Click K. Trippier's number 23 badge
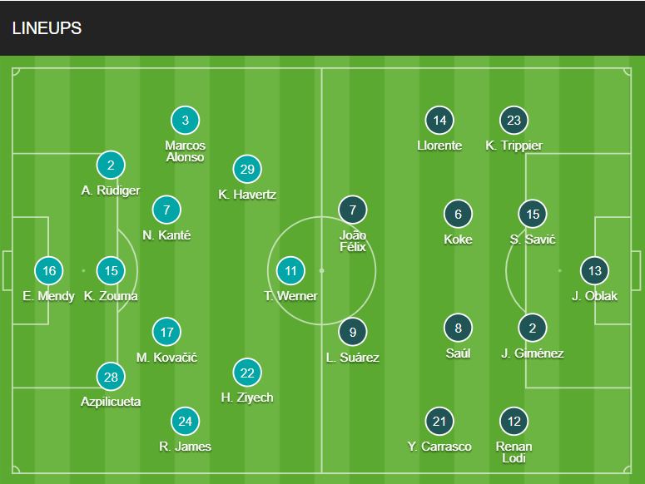 click(514, 121)
